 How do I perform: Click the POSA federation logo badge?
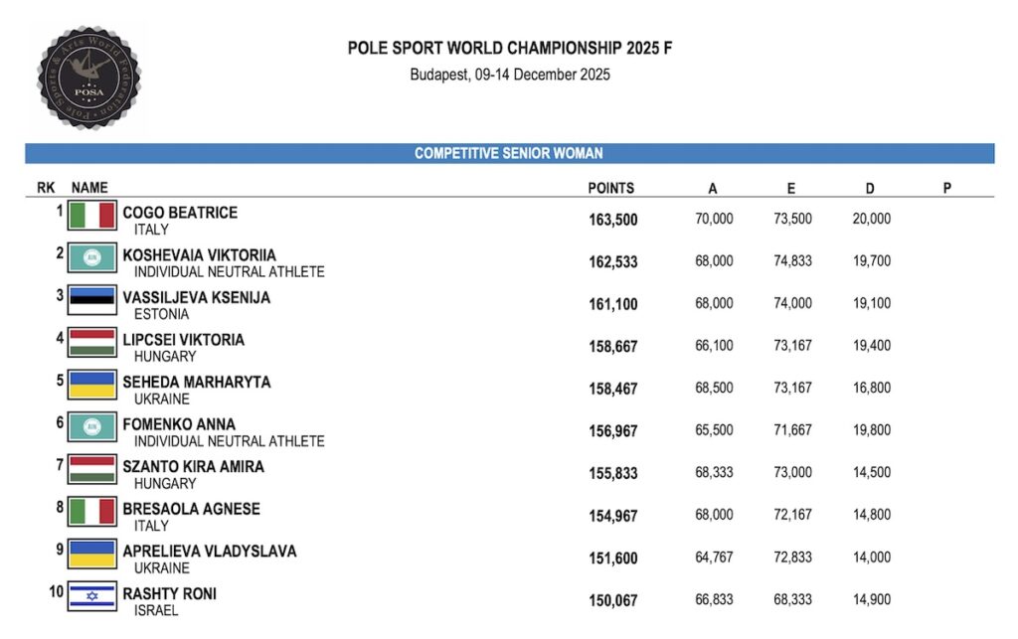[x=88, y=78]
